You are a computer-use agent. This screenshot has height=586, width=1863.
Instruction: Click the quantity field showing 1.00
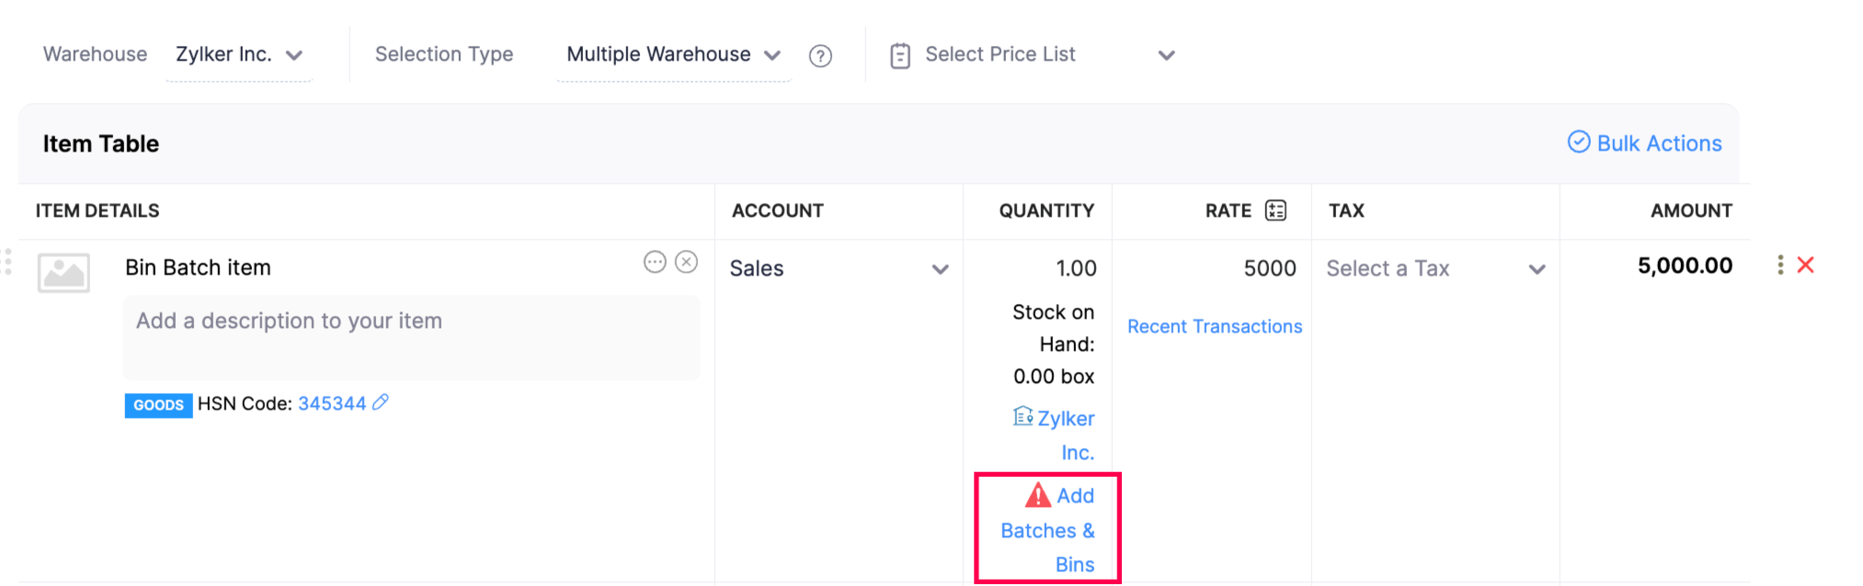click(1038, 268)
